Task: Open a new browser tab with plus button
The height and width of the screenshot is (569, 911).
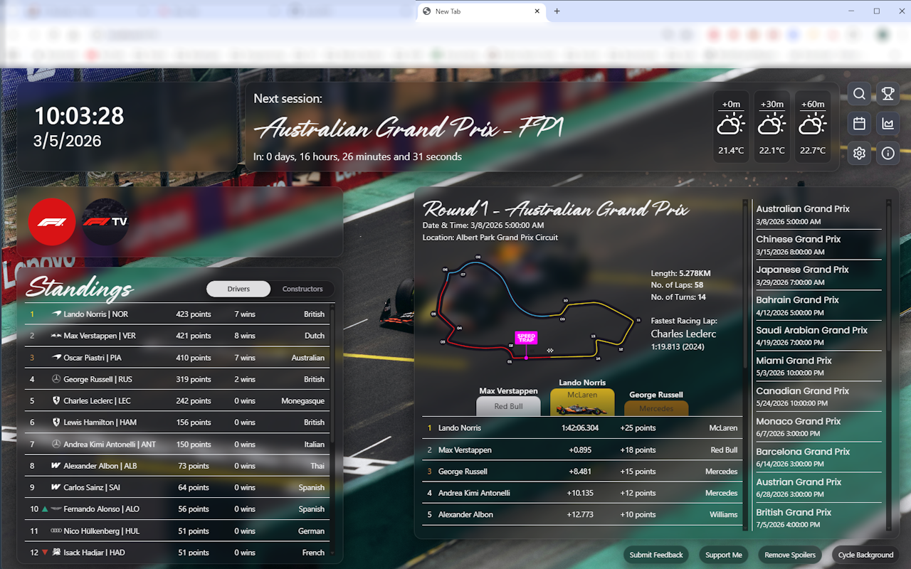Action: (x=557, y=11)
